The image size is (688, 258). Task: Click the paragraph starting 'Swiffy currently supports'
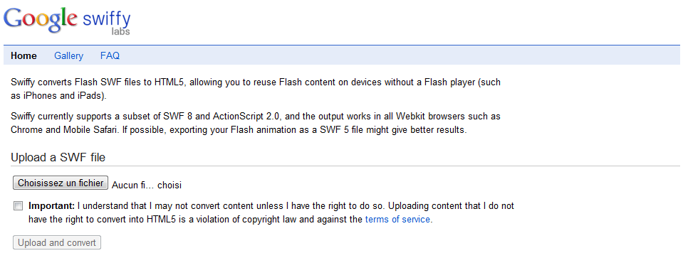pos(256,124)
